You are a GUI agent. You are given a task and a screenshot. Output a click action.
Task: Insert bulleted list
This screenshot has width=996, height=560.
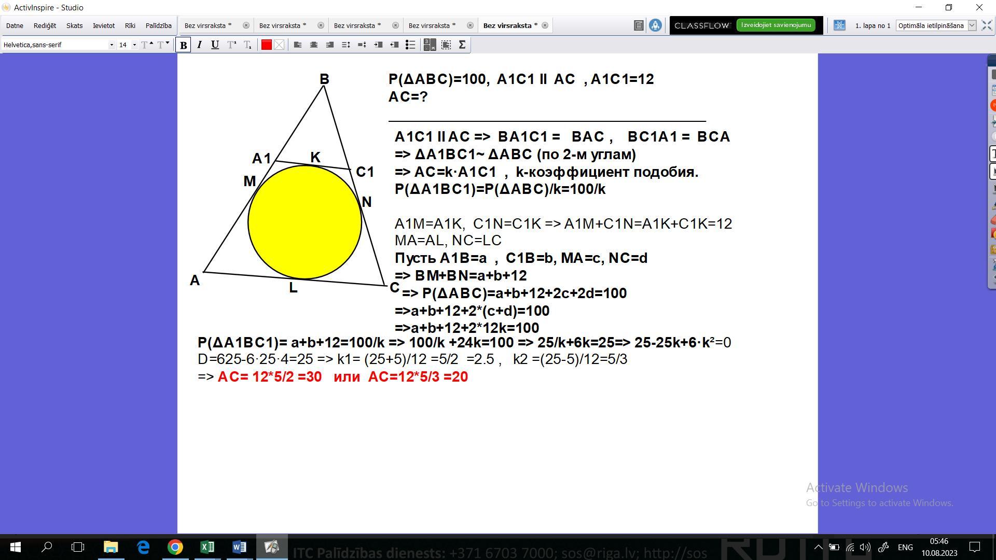[410, 45]
